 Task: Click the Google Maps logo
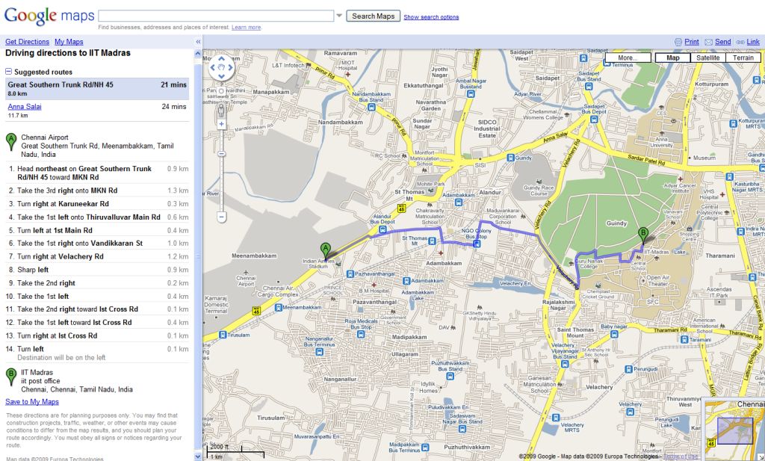tap(49, 16)
